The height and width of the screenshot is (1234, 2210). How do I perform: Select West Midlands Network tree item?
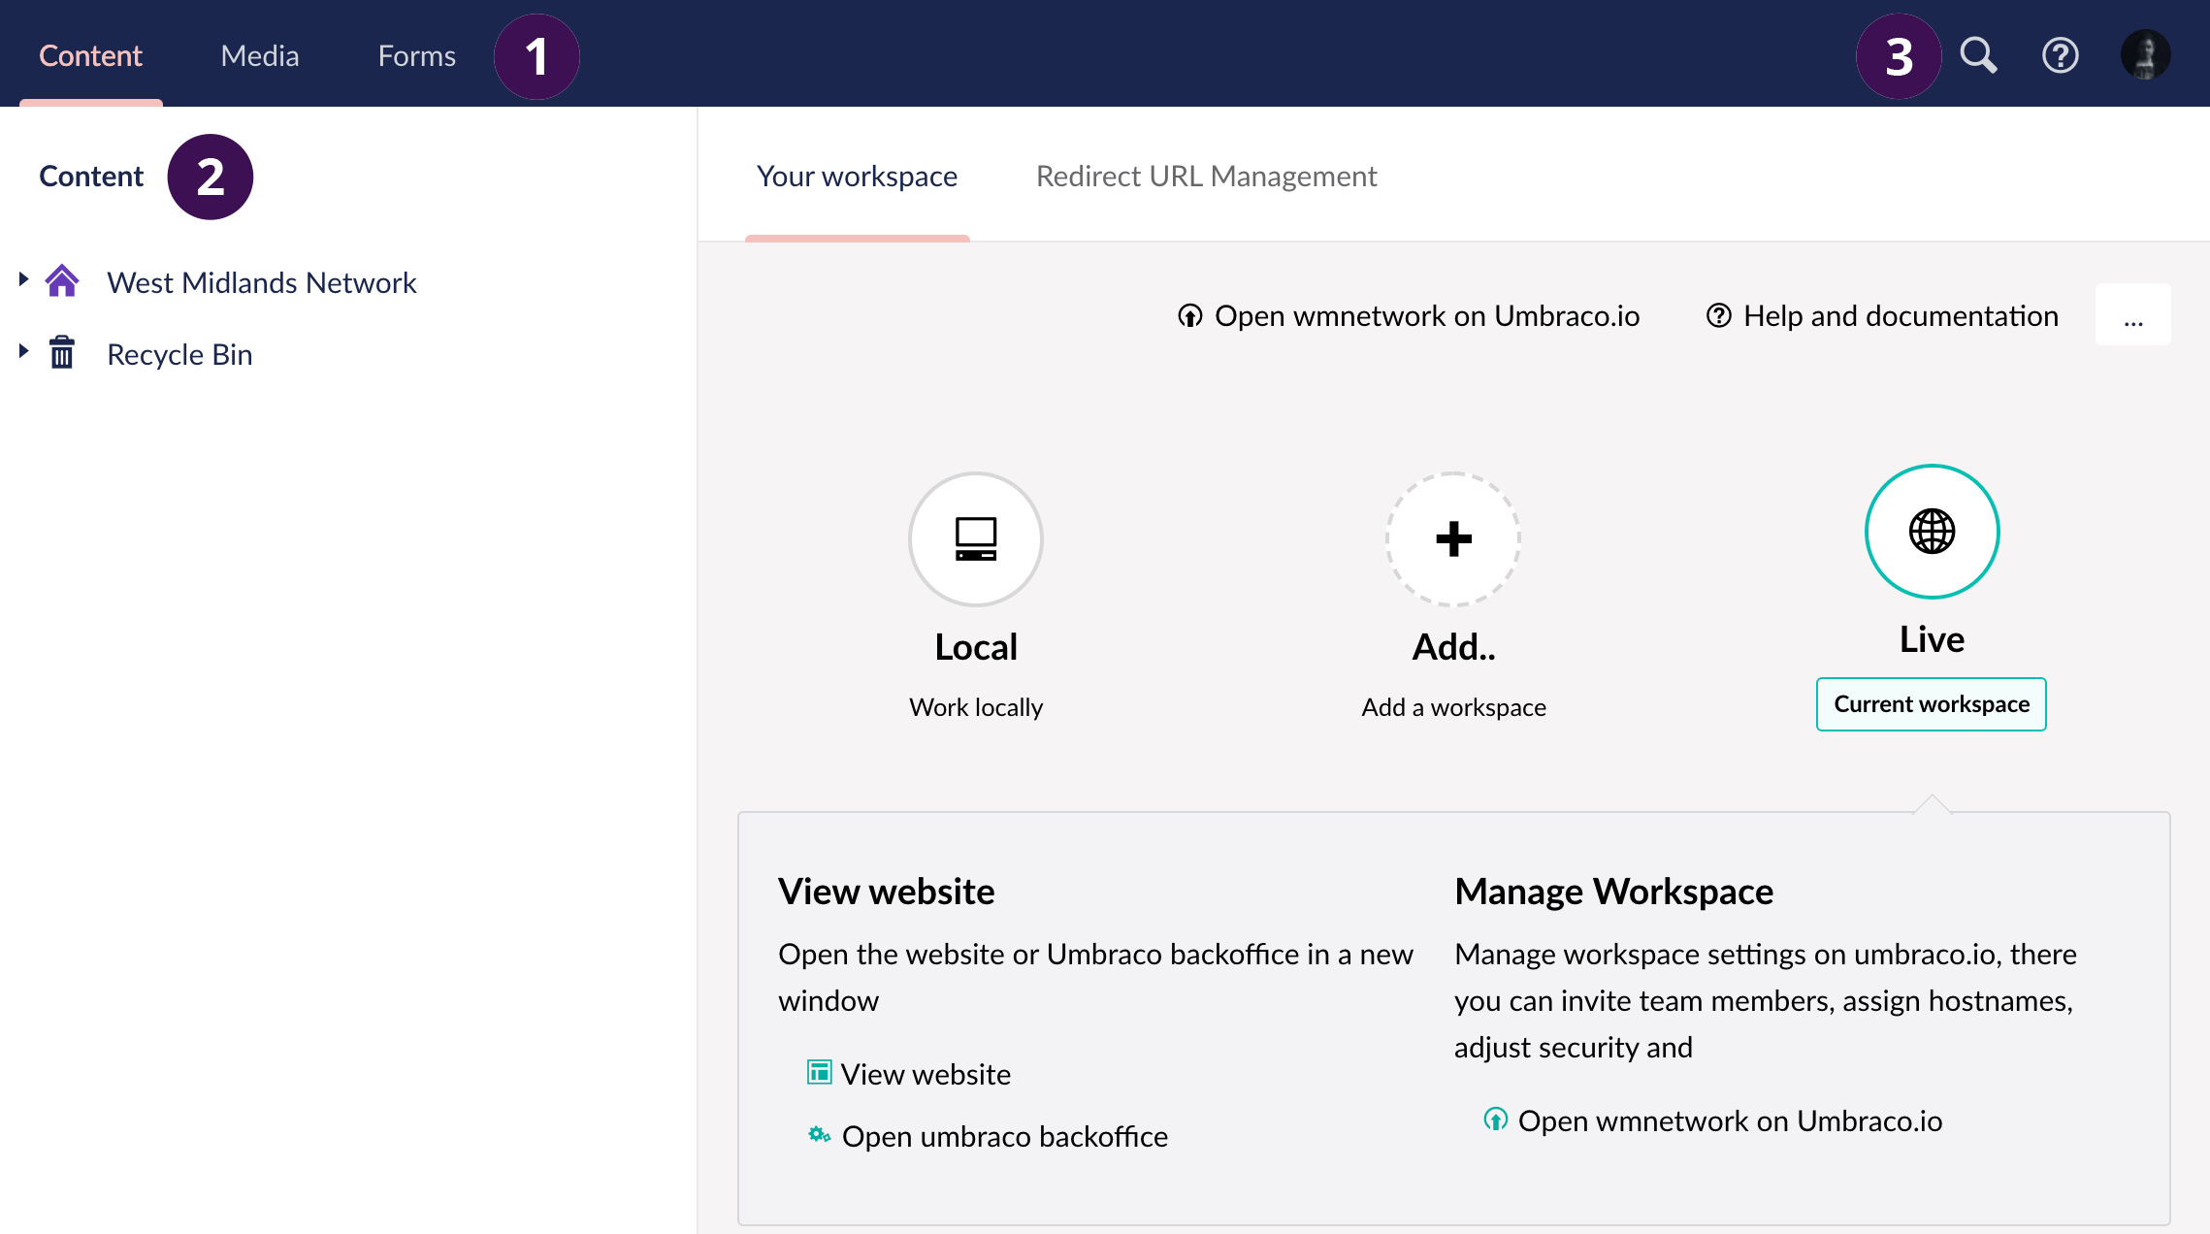click(x=261, y=282)
